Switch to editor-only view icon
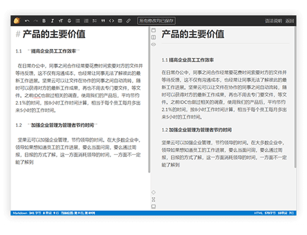The width and height of the screenshot is (307, 235). tap(153, 31)
